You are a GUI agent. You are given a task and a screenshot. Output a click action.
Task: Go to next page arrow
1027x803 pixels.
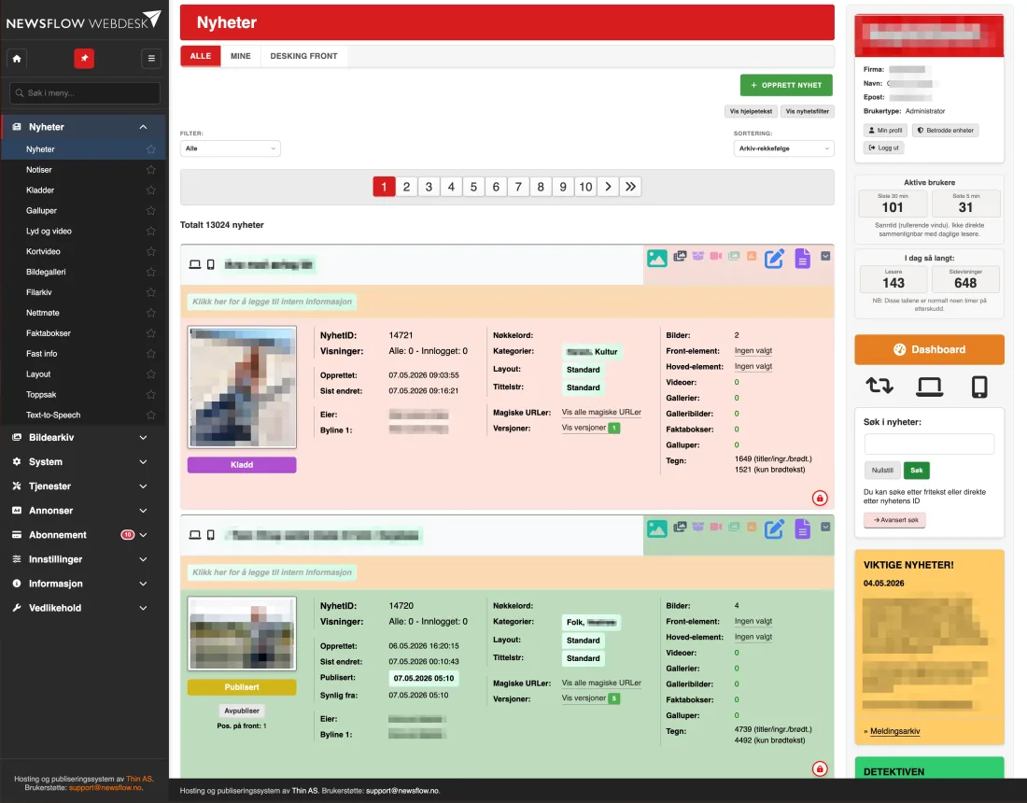(x=608, y=187)
